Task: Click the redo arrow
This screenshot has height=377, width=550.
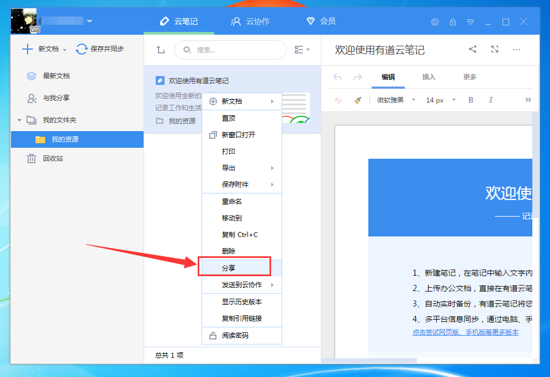Action: 357,77
